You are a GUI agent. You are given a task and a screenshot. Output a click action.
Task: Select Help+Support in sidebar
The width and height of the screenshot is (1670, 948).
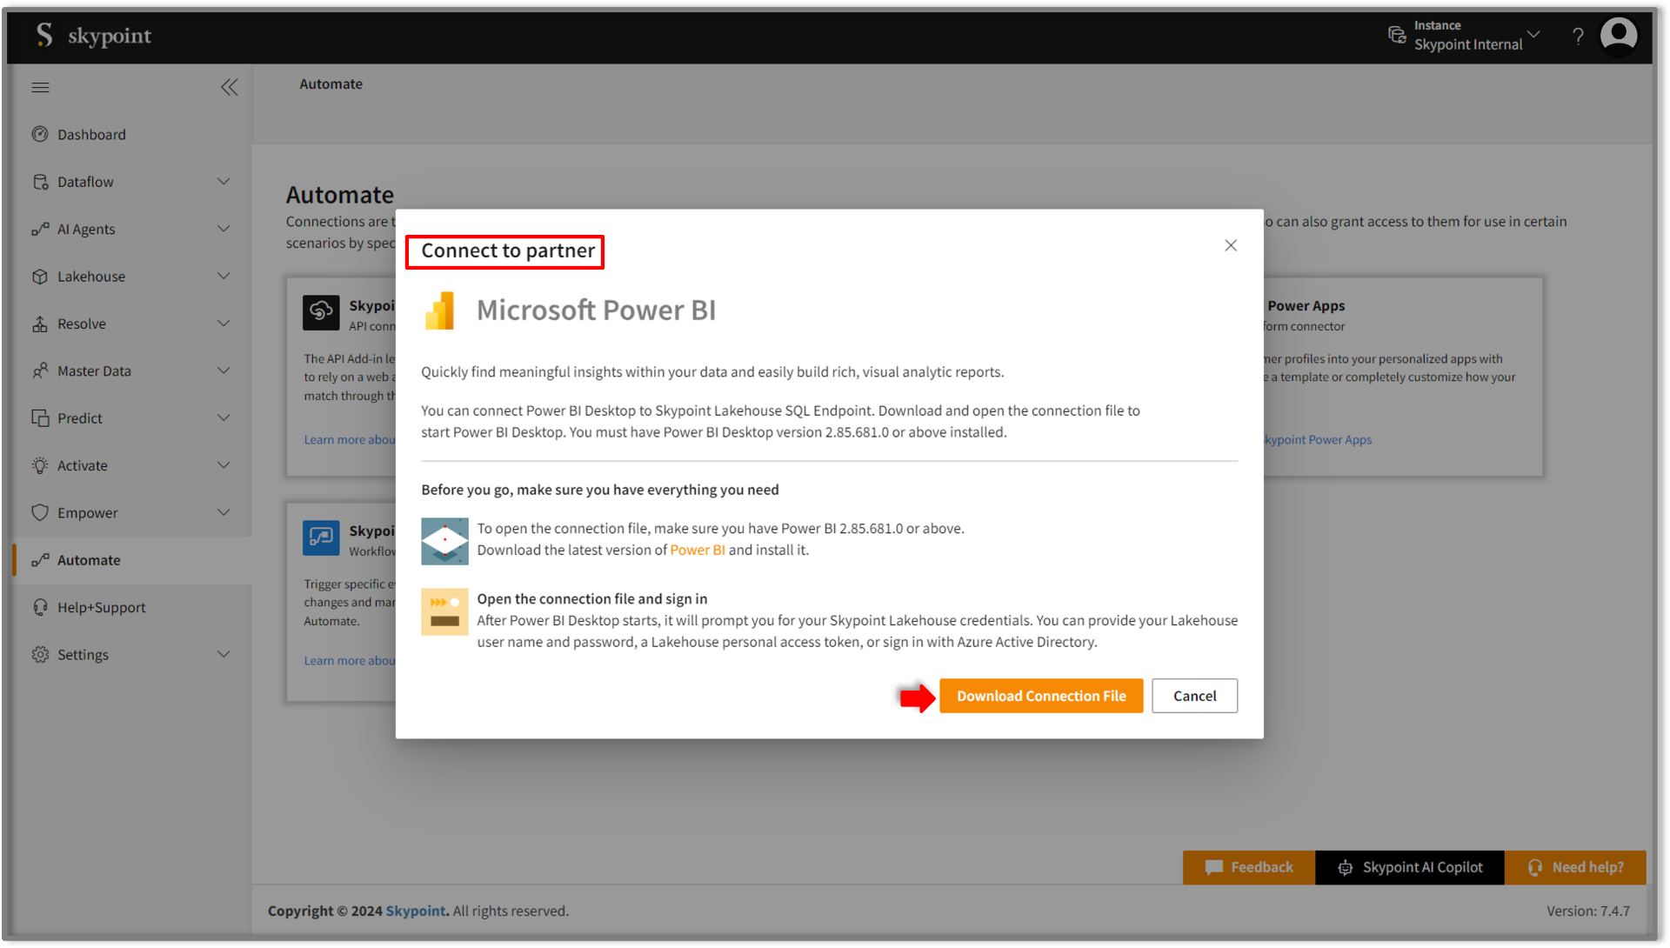(101, 607)
